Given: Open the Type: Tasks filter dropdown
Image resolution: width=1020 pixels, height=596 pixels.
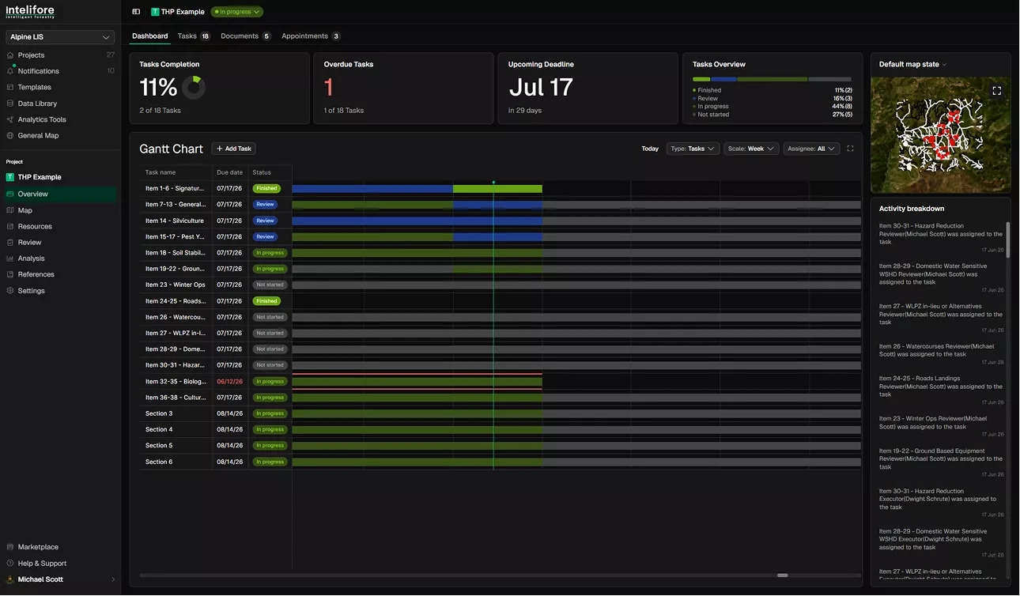Looking at the screenshot, I should pyautogui.click(x=693, y=149).
